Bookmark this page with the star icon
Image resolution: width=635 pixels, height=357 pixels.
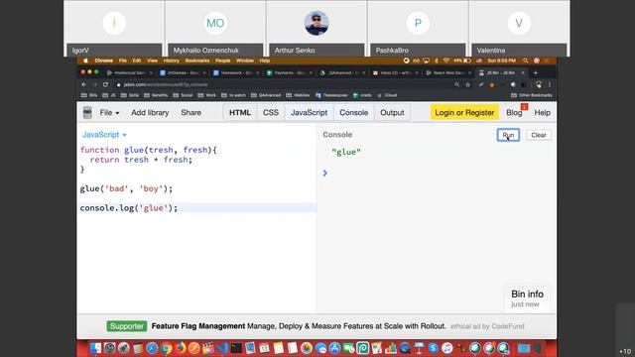click(x=467, y=84)
